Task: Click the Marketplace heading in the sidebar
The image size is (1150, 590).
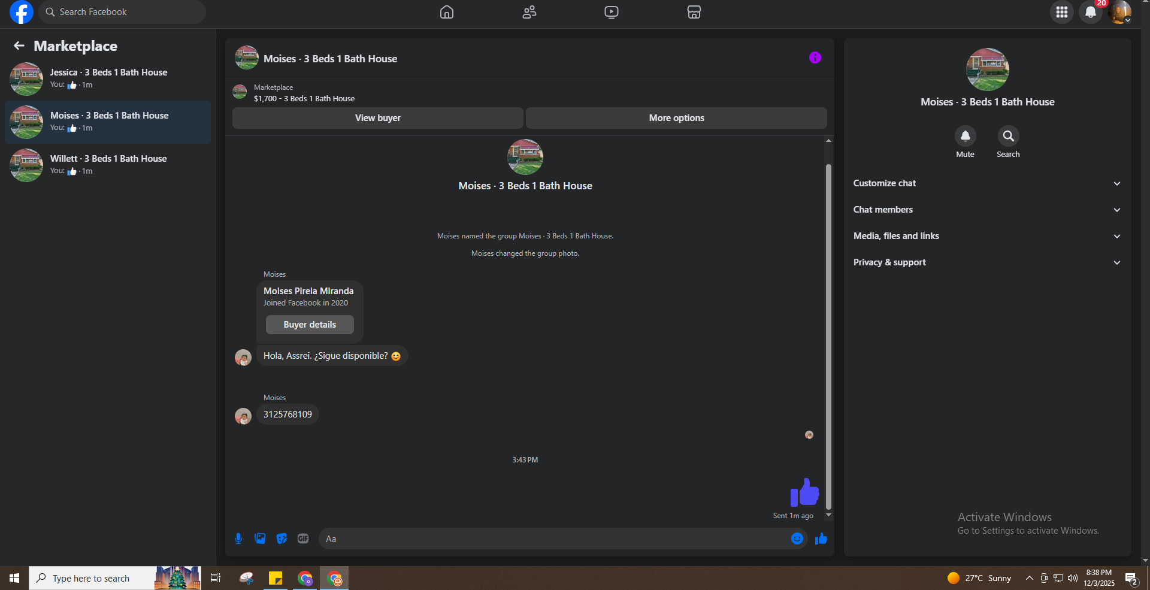Action: [x=75, y=46]
